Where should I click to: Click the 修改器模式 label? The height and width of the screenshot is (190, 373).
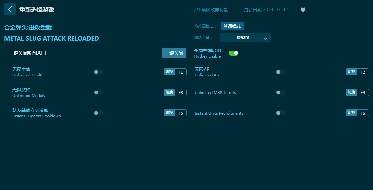pyautogui.click(x=205, y=26)
